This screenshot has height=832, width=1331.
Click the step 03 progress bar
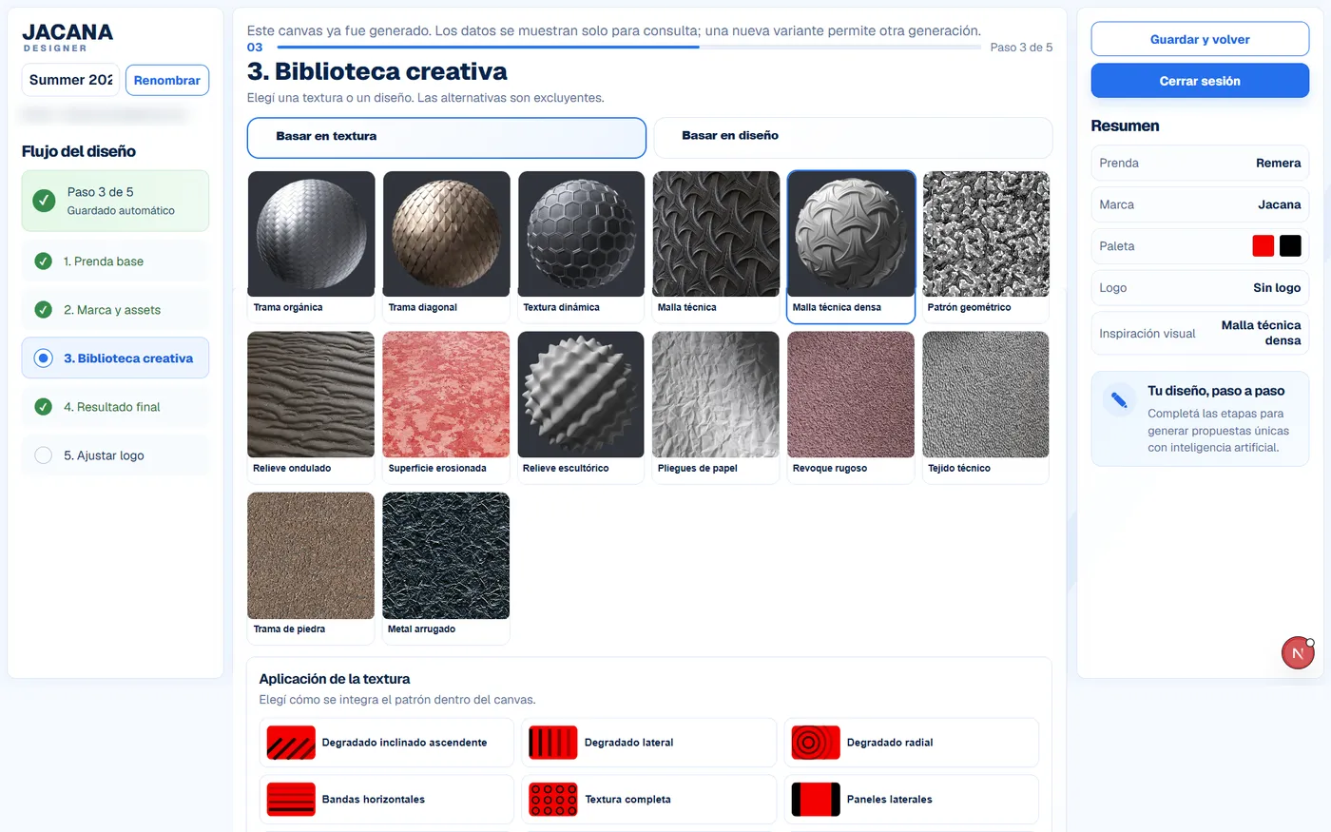click(x=629, y=47)
